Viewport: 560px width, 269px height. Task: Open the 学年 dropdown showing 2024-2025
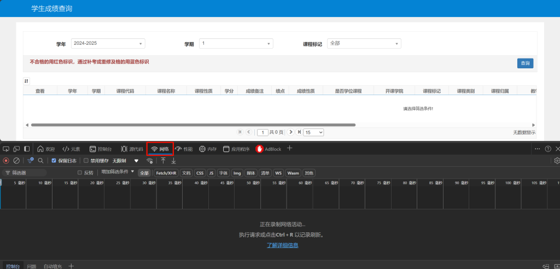pos(108,43)
